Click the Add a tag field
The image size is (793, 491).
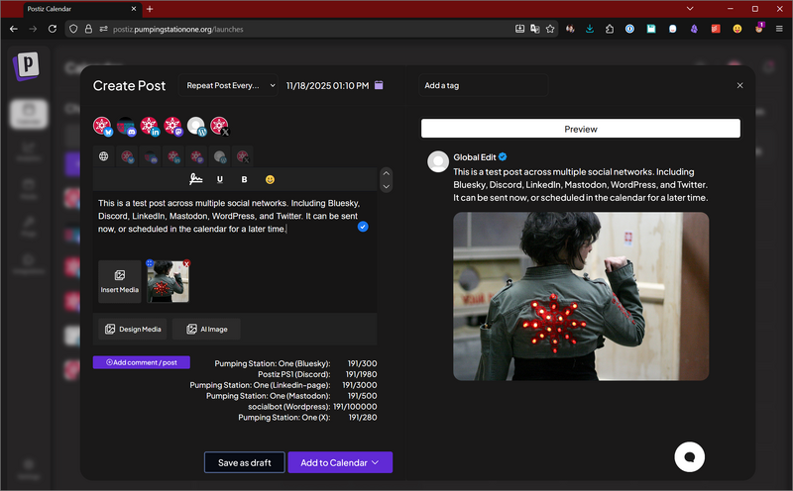(481, 85)
